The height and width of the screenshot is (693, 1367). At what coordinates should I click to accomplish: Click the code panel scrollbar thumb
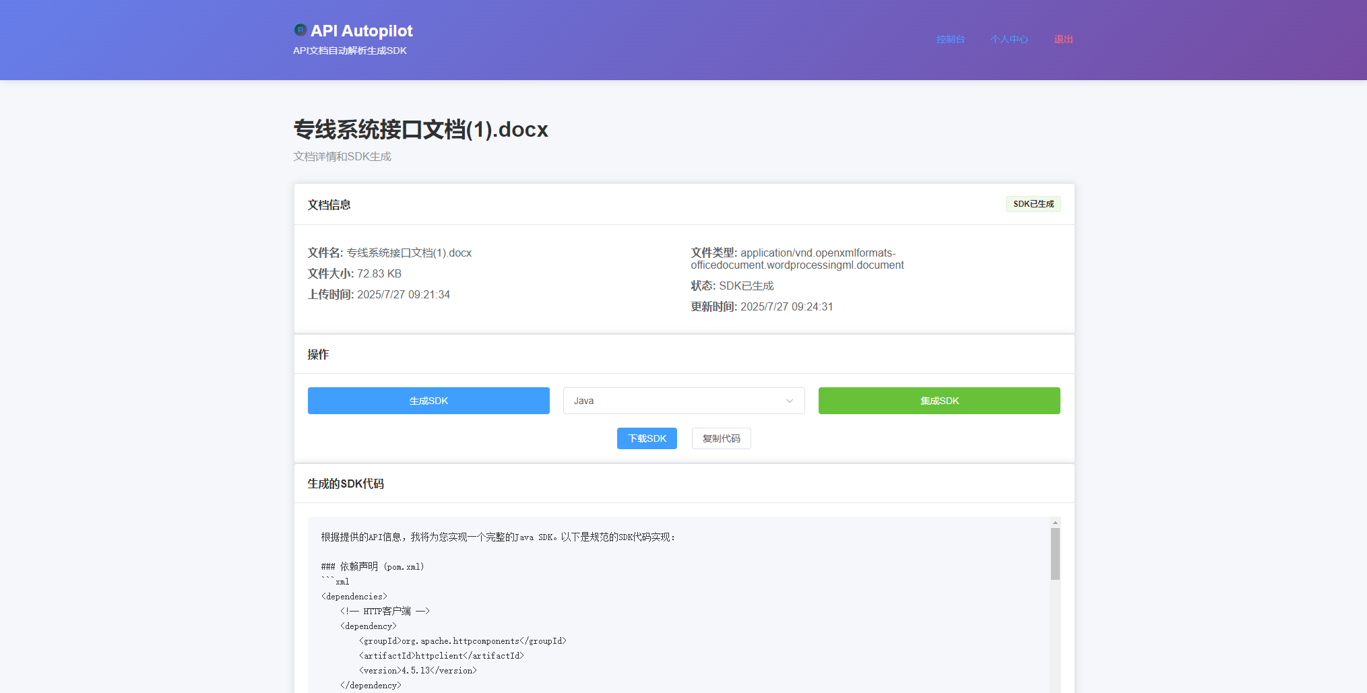(1054, 552)
